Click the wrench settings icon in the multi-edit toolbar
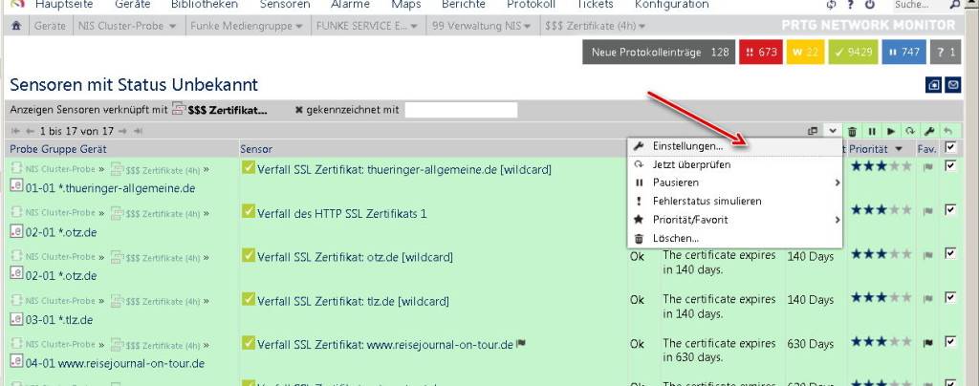Screen dimensions: 979x386 pos(929,131)
